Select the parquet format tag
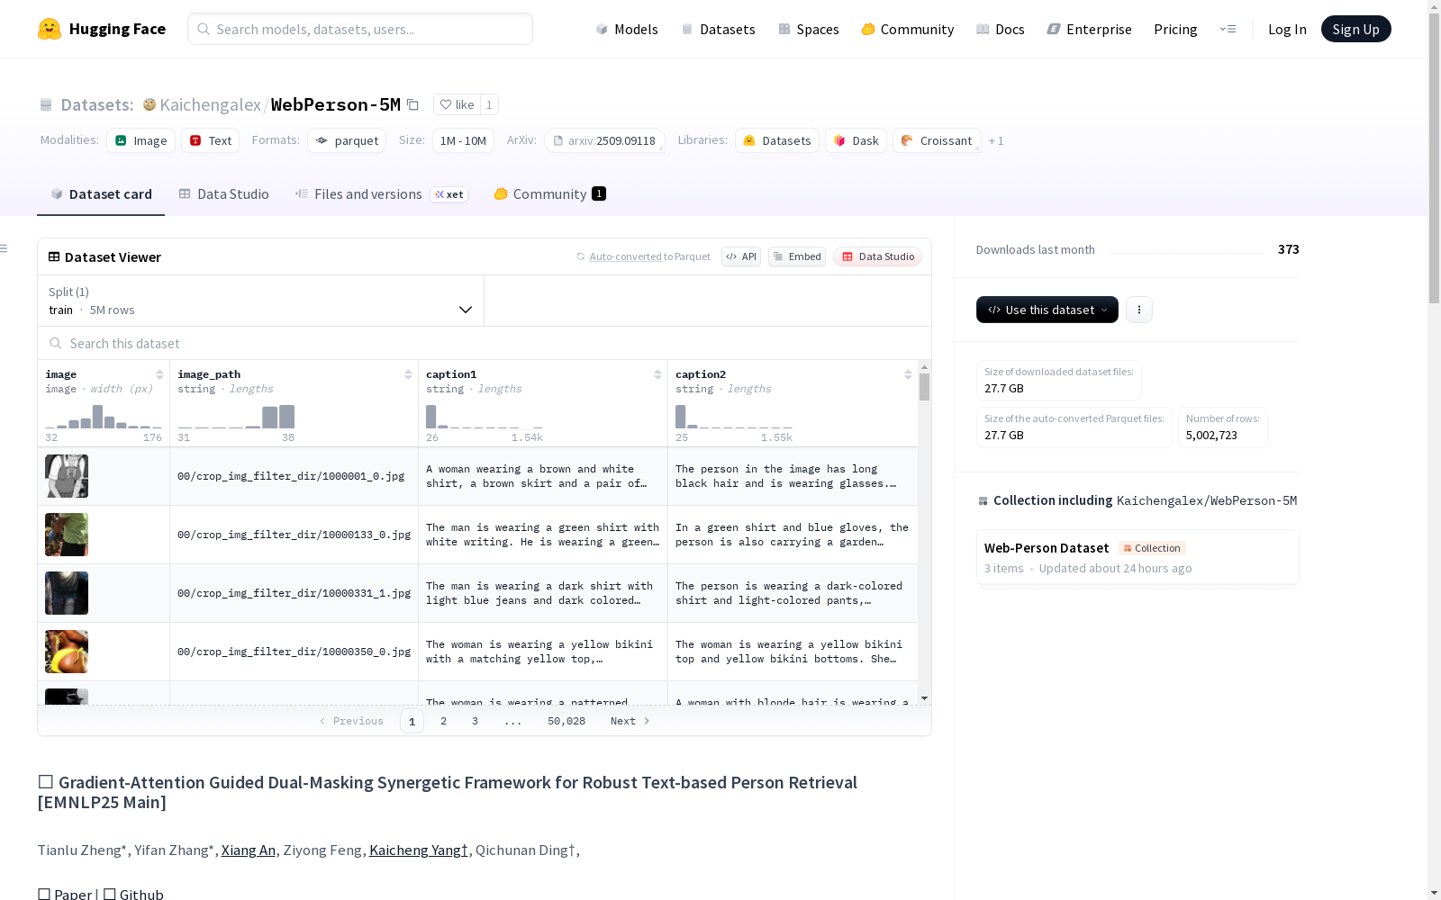 (x=347, y=140)
